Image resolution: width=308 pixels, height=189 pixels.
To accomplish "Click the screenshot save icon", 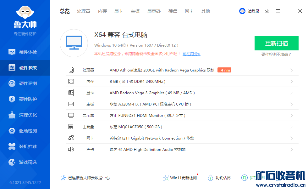I will pos(245,178).
